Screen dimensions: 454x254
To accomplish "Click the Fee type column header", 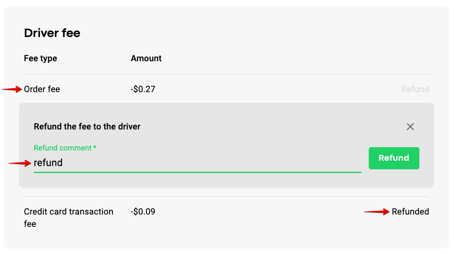I will pyautogui.click(x=40, y=58).
